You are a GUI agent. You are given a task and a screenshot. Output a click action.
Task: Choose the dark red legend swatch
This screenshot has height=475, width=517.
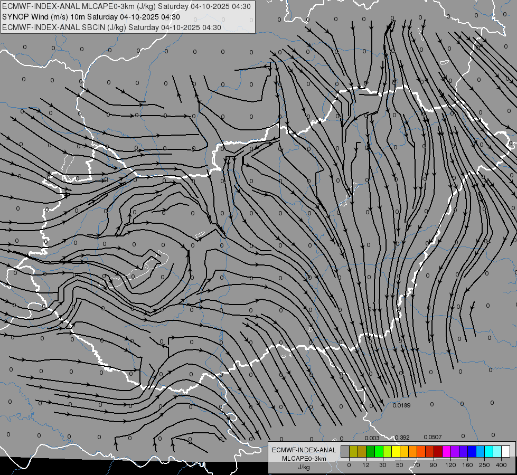click(x=438, y=451)
